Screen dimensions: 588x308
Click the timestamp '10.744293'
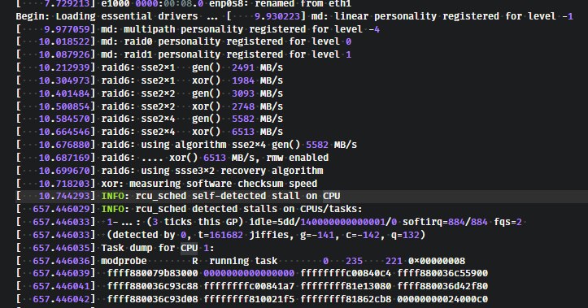[x=64, y=196]
